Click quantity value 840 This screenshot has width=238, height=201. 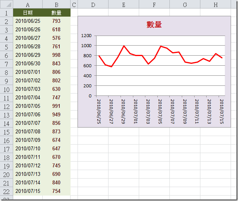56,182
